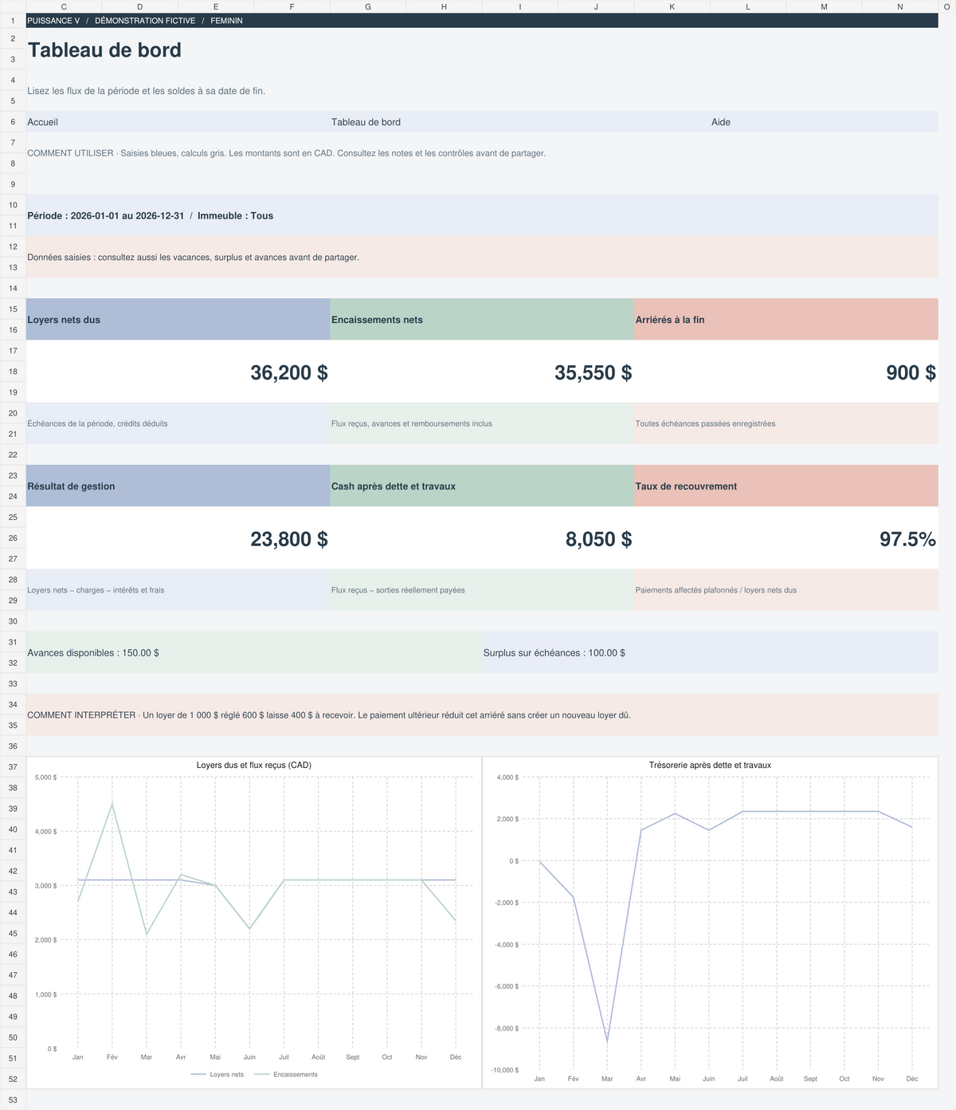The width and height of the screenshot is (956, 1110).
Task: Select the 35,550 $ value
Action: coord(594,372)
